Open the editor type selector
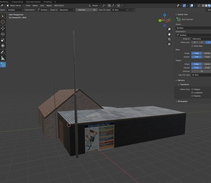211x183 pixels. (3, 6)
